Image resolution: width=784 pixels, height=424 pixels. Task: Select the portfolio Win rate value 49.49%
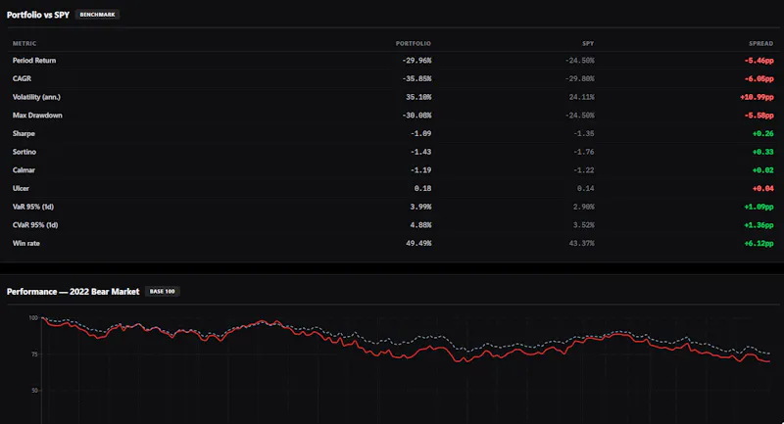point(418,243)
